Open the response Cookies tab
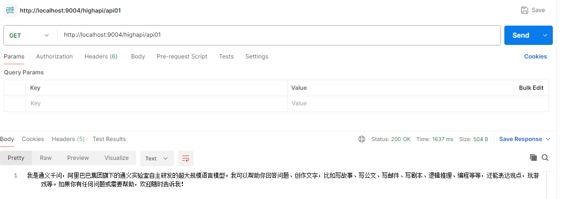 click(32, 139)
